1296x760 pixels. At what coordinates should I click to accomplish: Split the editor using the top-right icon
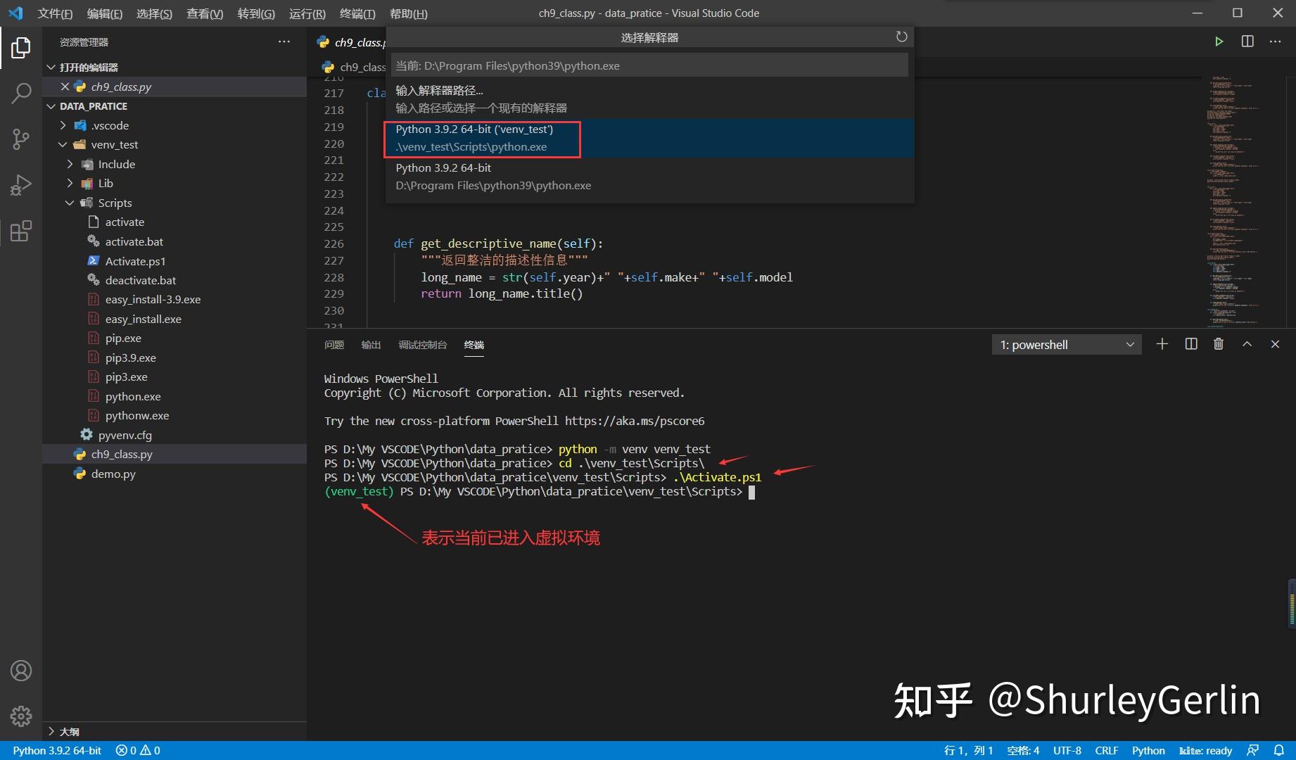1247,42
